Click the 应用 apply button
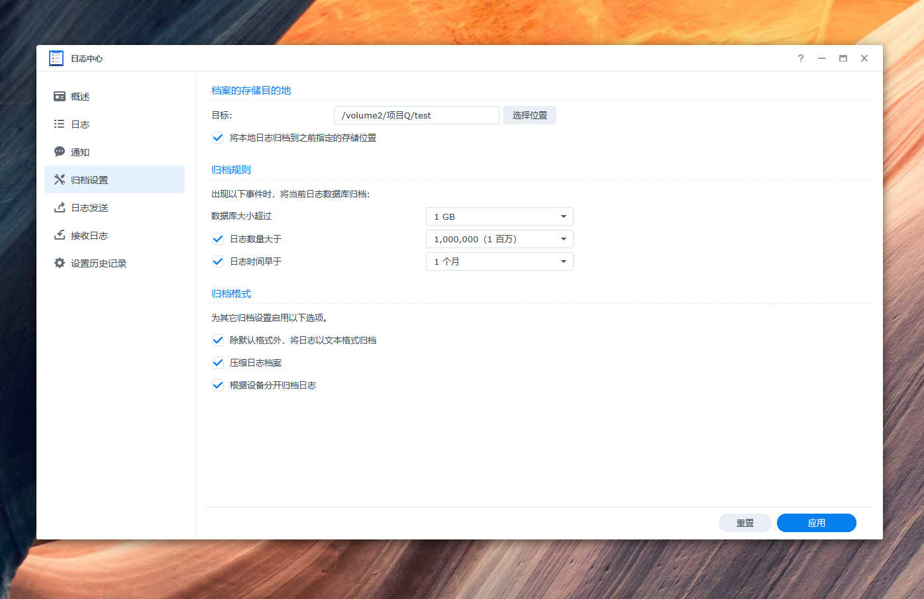Image resolution: width=924 pixels, height=599 pixels. [816, 522]
